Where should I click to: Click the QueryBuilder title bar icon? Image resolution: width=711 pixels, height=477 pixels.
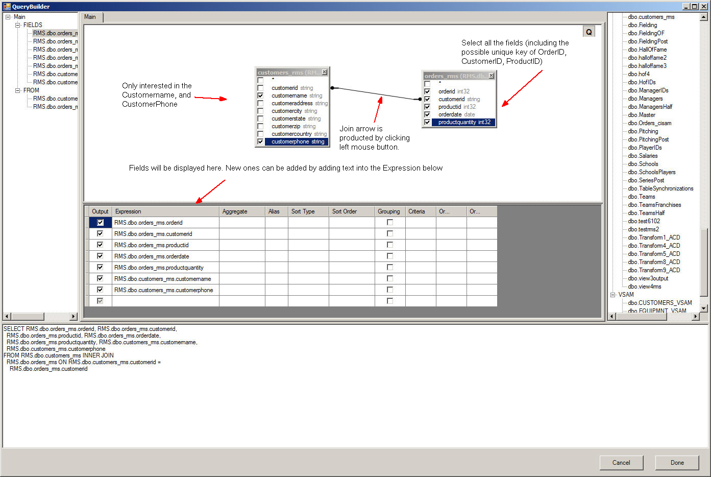(x=7, y=6)
